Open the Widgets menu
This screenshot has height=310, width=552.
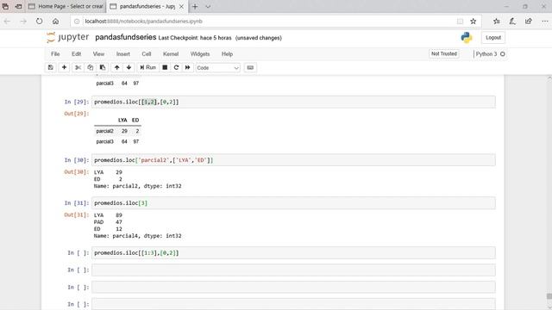point(200,54)
